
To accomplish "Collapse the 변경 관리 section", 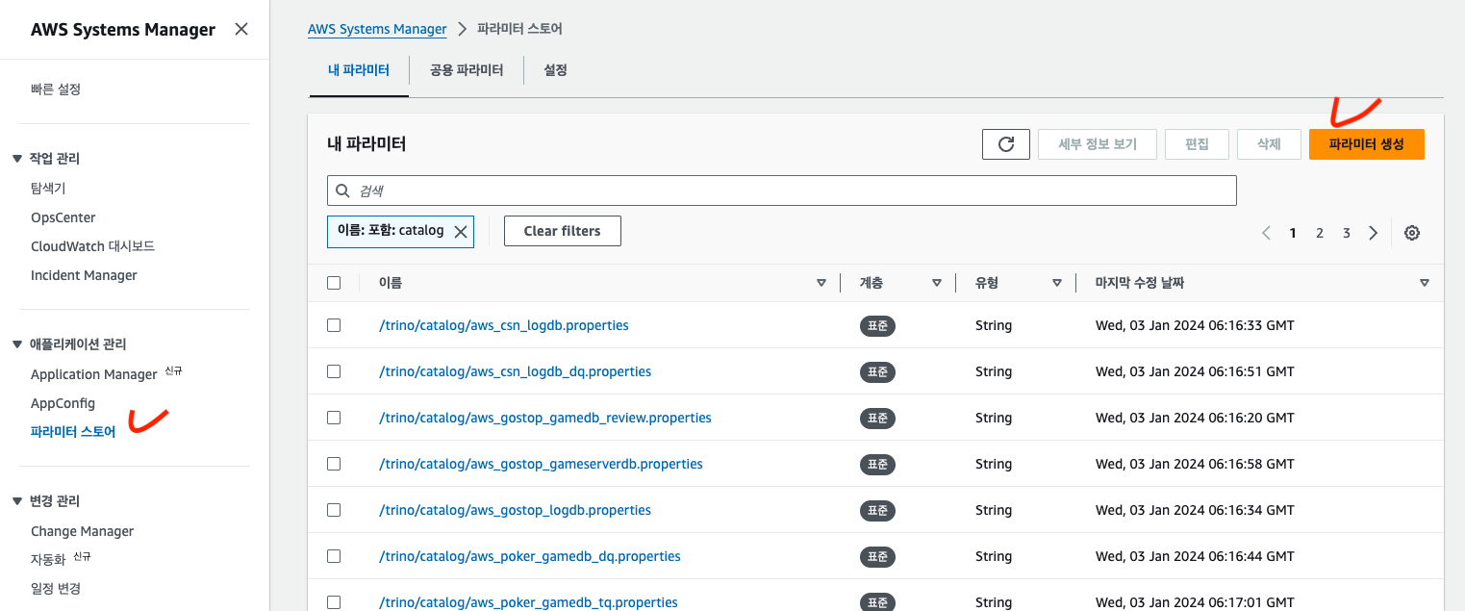I will click(x=16, y=501).
